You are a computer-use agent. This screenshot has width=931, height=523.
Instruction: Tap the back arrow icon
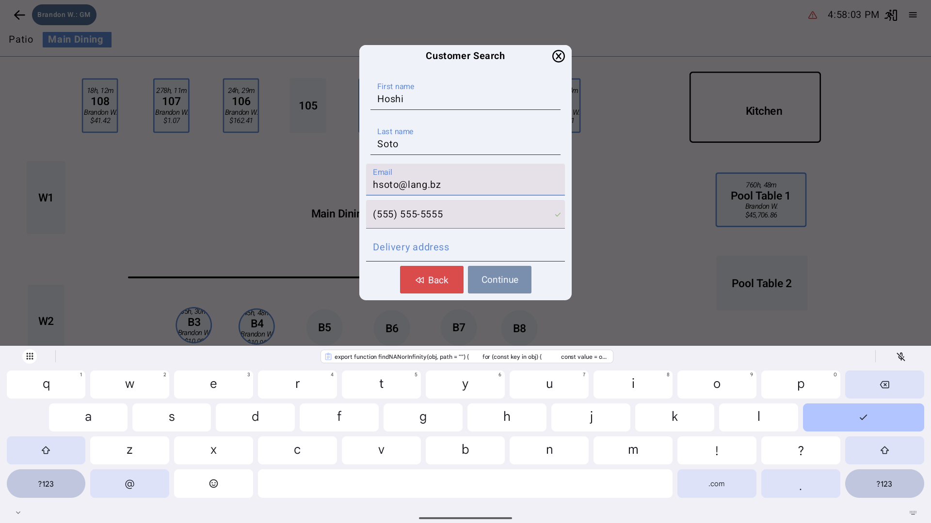tap(19, 15)
